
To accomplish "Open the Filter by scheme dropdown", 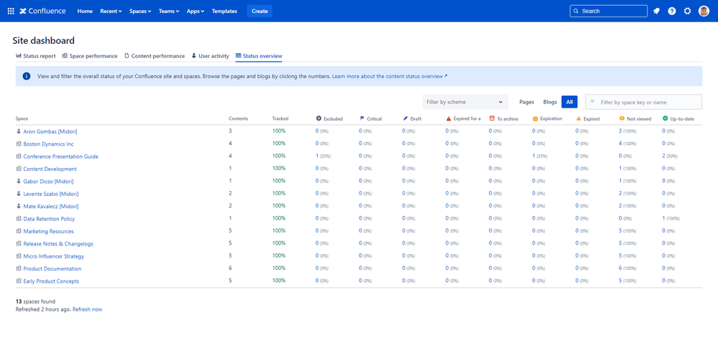I will tap(465, 102).
